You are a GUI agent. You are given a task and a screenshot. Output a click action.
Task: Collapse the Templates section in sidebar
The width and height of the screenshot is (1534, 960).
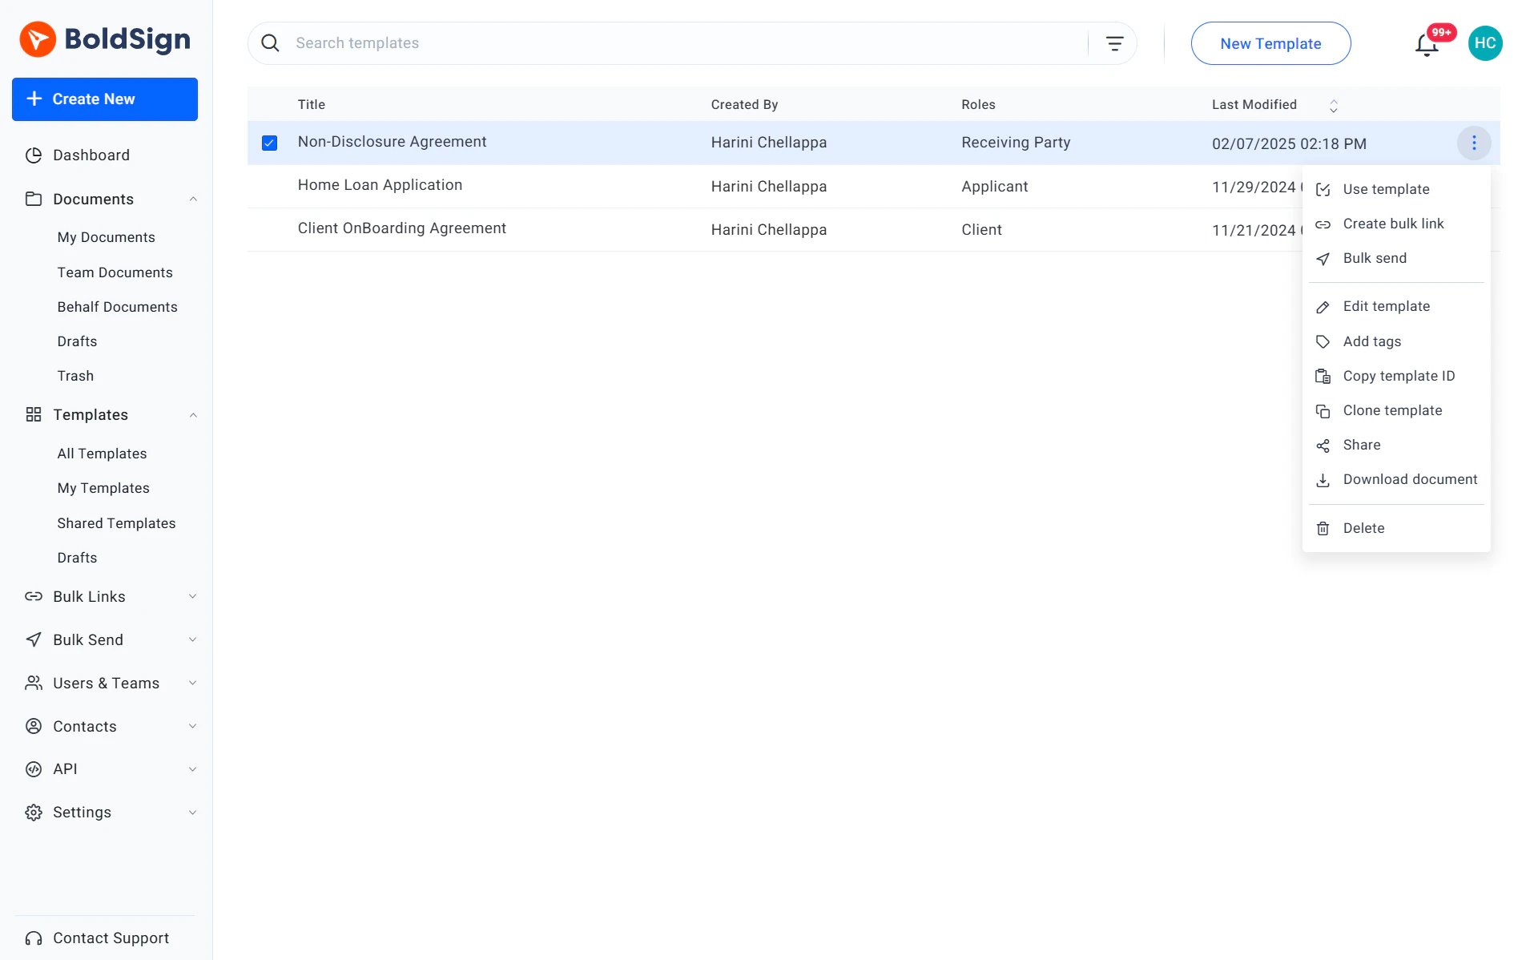click(x=193, y=415)
